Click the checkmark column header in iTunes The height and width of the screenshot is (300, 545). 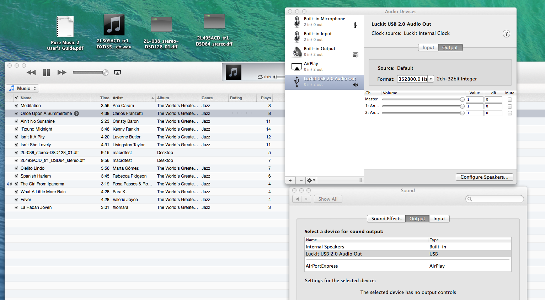[16, 98]
